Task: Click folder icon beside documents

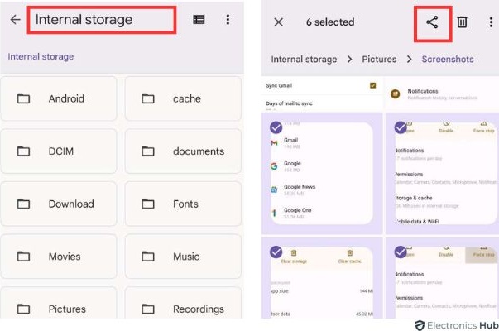Action: click(x=148, y=151)
